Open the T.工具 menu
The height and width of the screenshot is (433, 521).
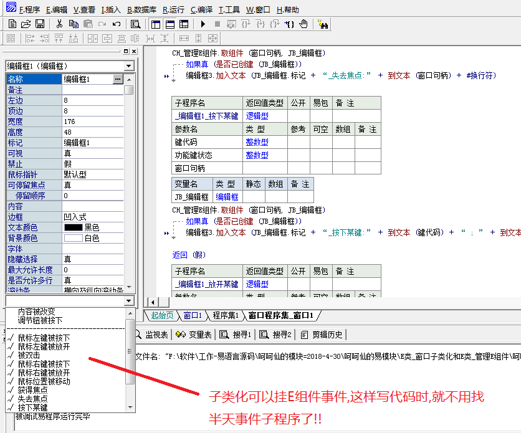click(x=229, y=10)
